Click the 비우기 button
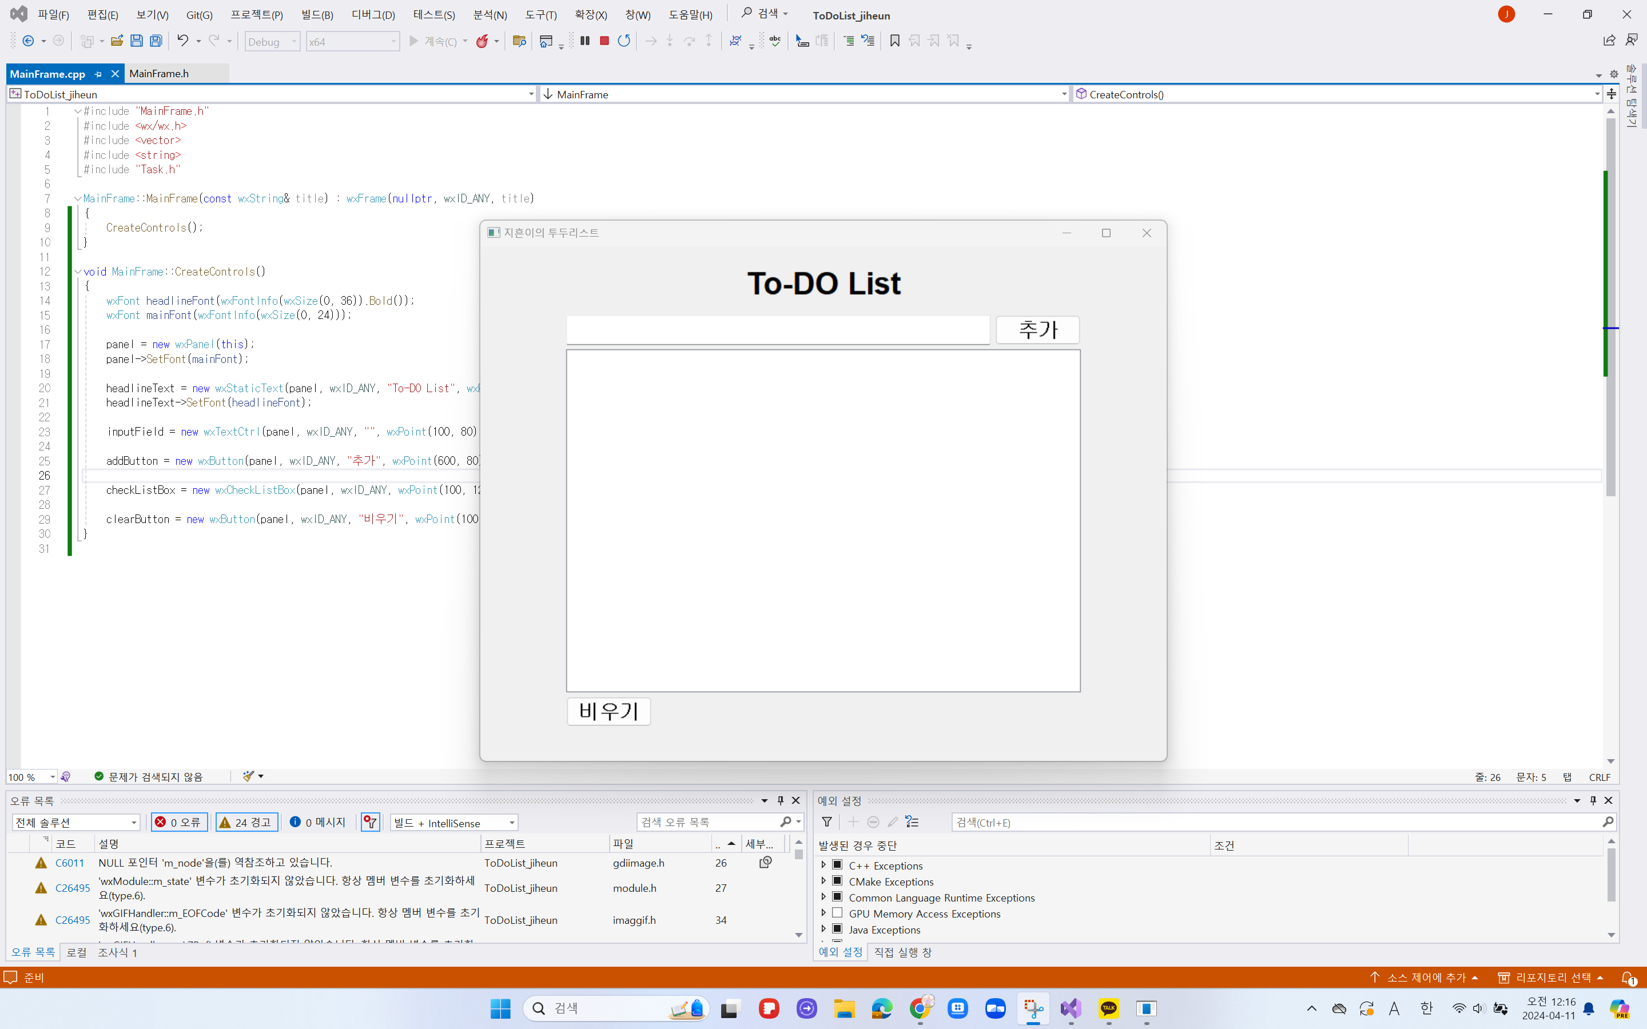 coord(608,711)
